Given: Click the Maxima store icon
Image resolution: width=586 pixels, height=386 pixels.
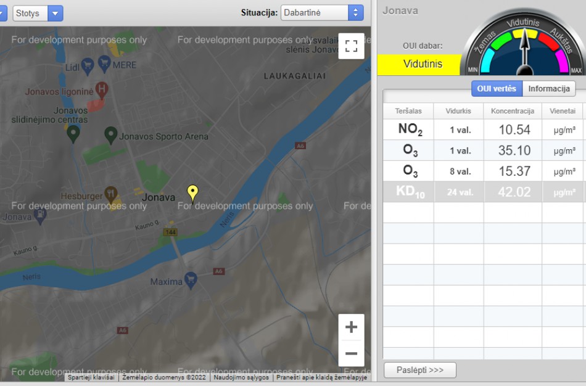Looking at the screenshot, I should pyautogui.click(x=191, y=279).
